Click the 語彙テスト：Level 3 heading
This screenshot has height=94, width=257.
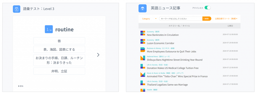[39, 9]
